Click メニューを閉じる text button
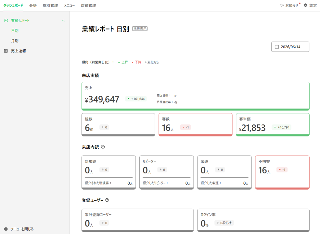 (x=22, y=229)
